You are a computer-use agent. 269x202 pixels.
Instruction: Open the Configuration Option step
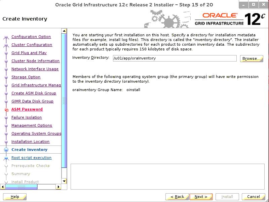click(31, 37)
